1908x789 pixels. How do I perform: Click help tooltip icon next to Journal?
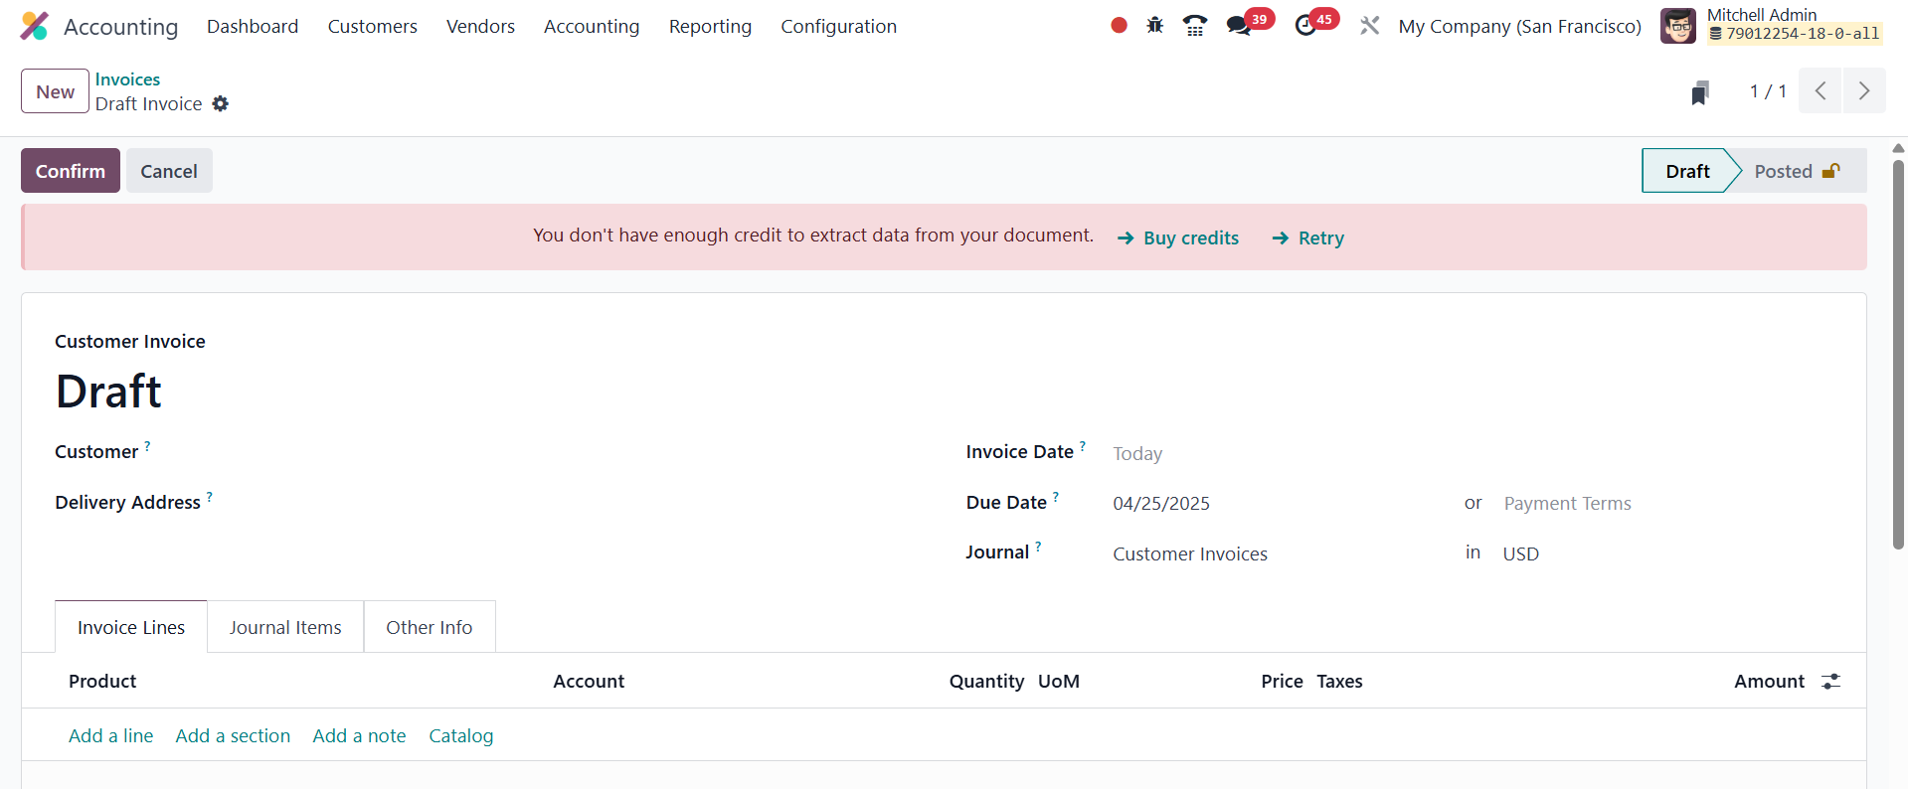[x=1038, y=547]
